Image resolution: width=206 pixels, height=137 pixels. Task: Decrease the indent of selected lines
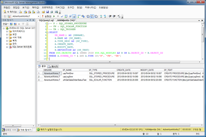click(x=110, y=16)
